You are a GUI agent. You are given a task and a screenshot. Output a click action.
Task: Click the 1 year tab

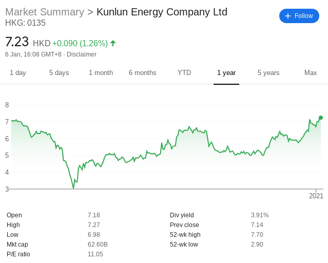tap(226, 72)
